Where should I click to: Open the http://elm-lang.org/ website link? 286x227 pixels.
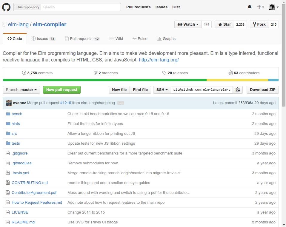click(x=159, y=60)
